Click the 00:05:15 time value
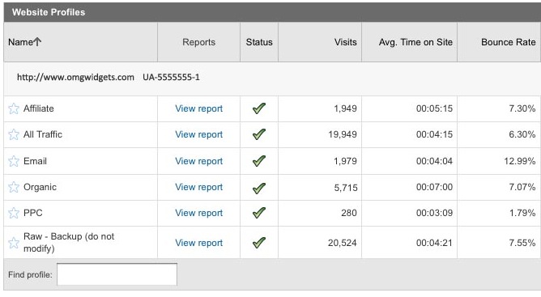The image size is (541, 297). tap(434, 108)
